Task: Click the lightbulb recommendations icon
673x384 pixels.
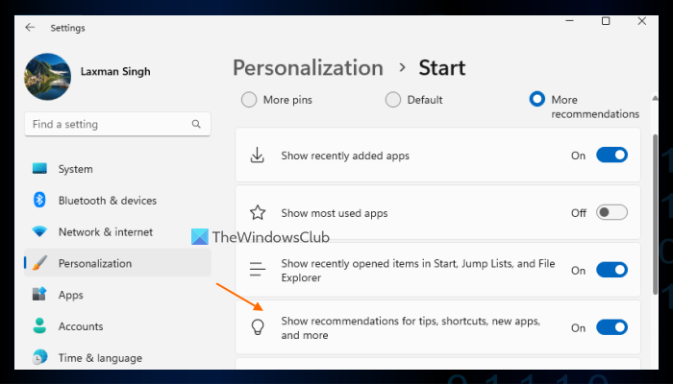Action: [x=258, y=327]
